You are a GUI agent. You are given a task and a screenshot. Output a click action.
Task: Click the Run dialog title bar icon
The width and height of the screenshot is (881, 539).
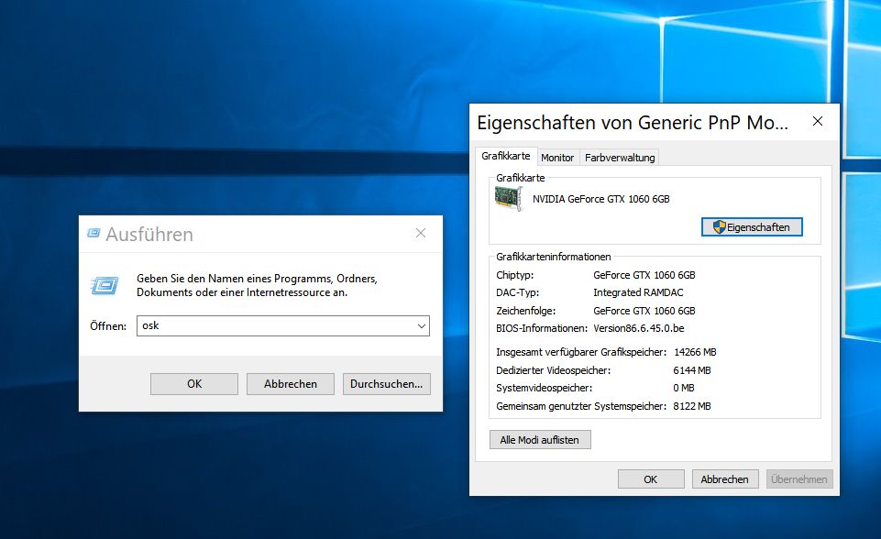click(94, 233)
